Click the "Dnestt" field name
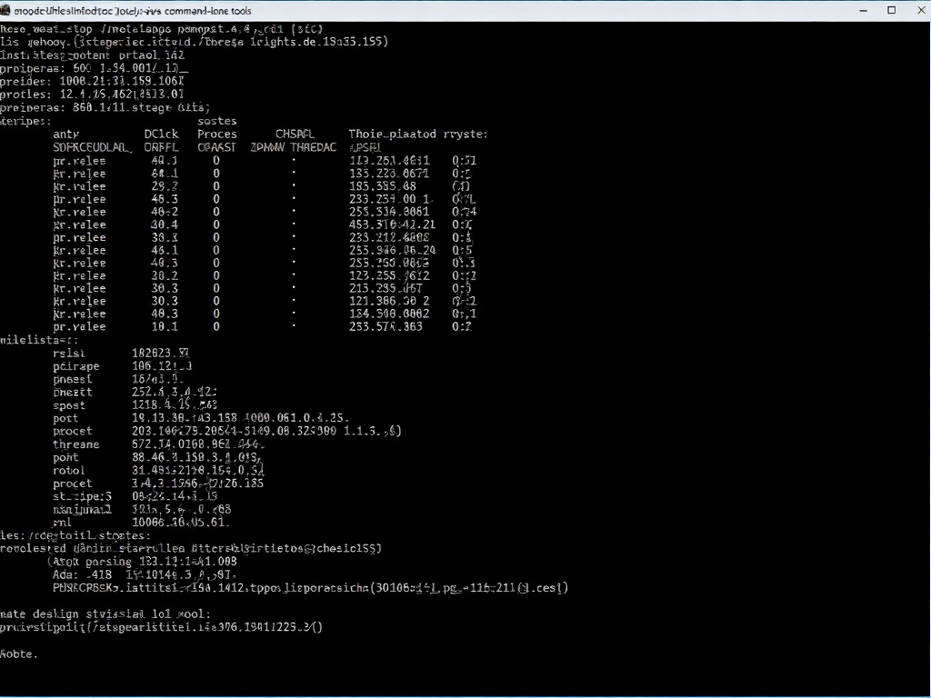 click(73, 393)
